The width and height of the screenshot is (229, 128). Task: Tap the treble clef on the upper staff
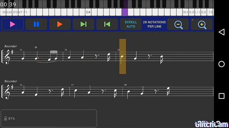[7, 57]
